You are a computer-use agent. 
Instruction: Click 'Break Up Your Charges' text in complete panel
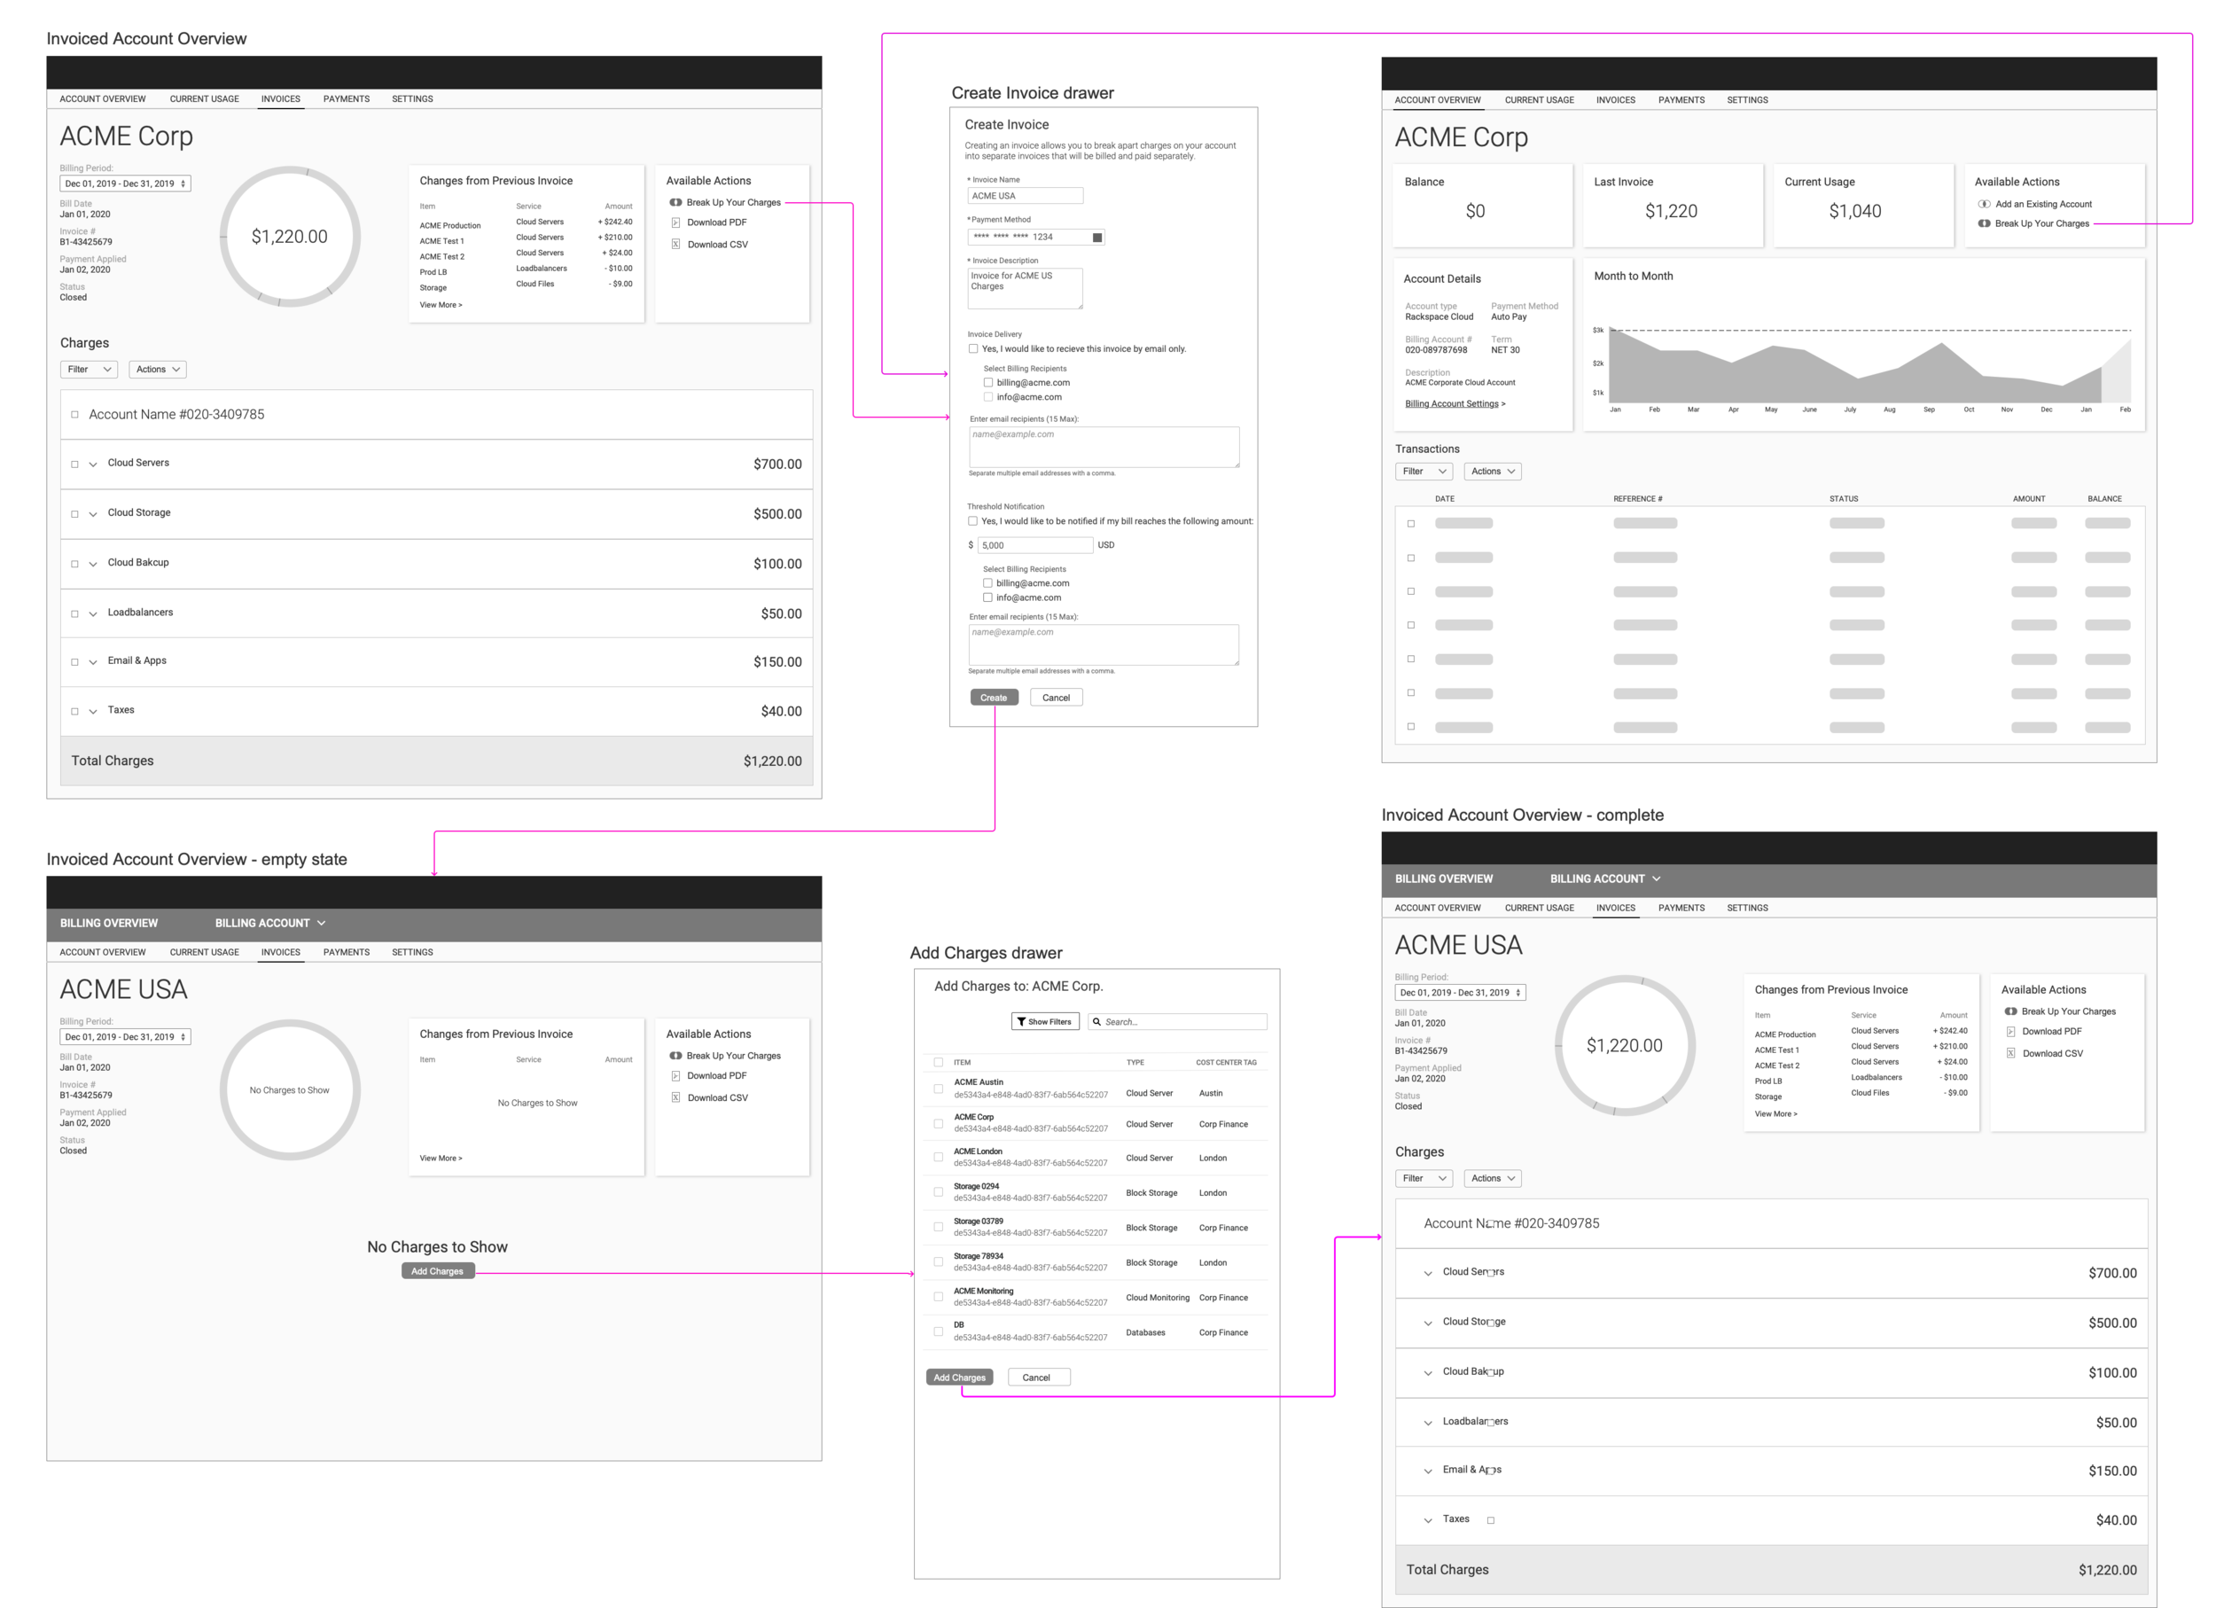tap(2069, 1011)
